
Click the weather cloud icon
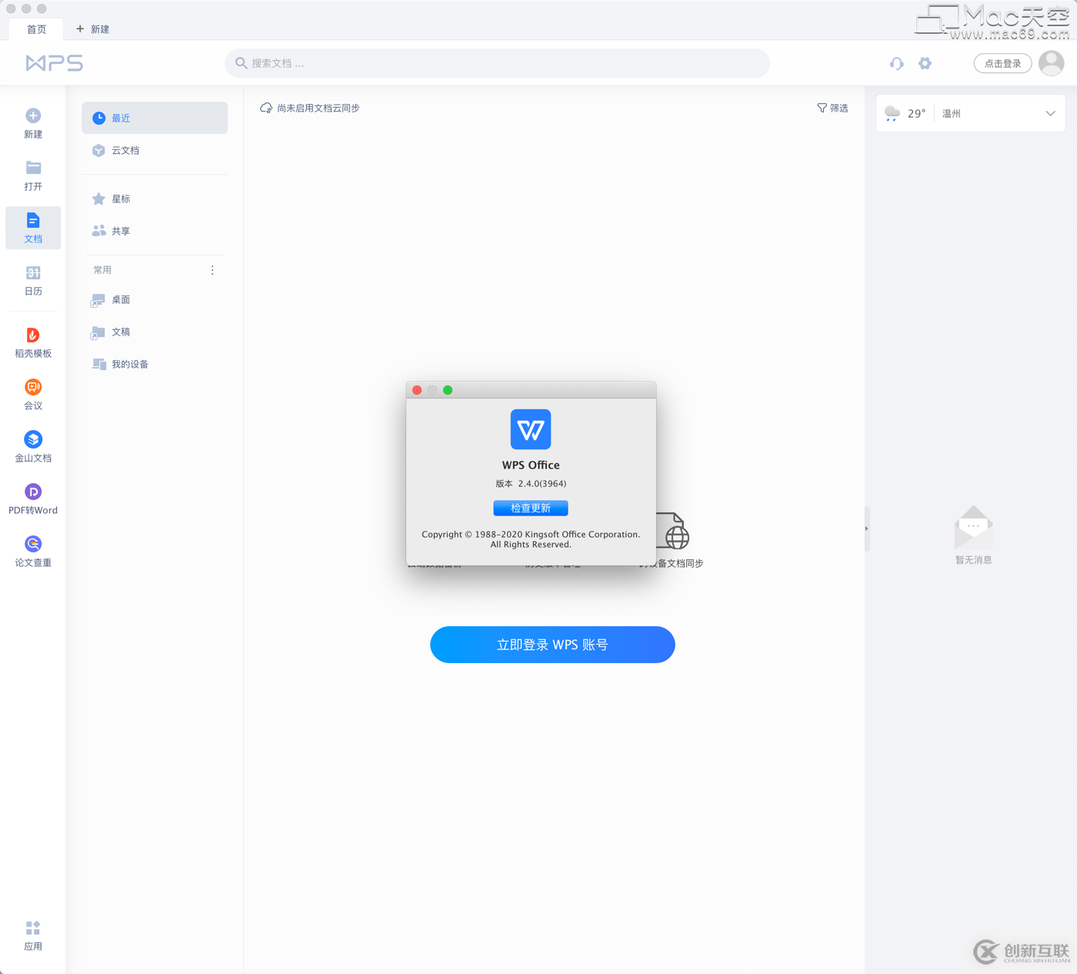[892, 114]
